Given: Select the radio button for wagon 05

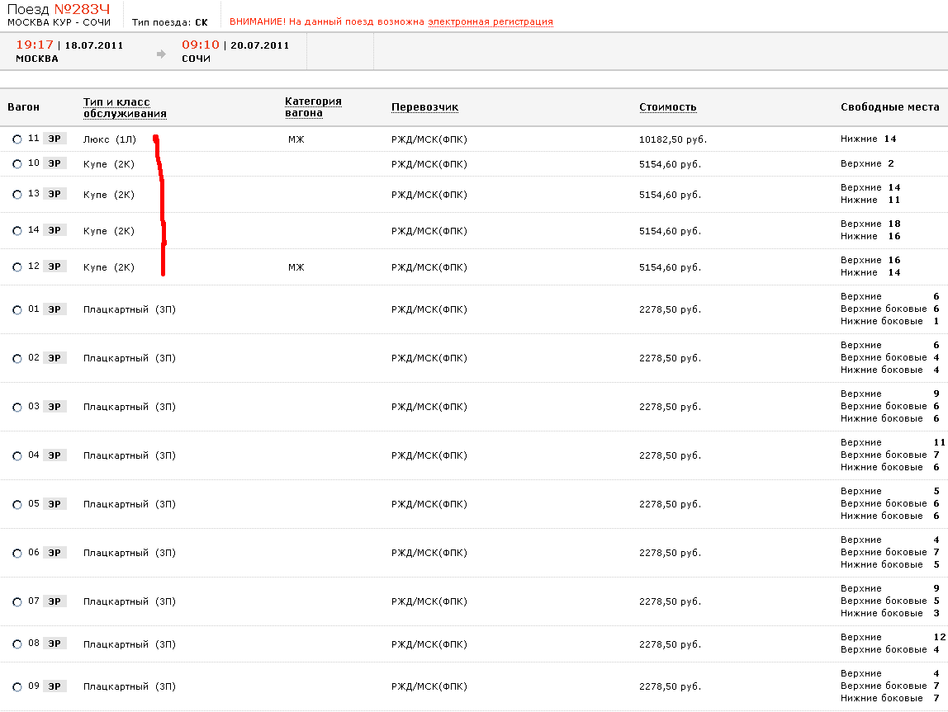Looking at the screenshot, I should tap(17, 505).
